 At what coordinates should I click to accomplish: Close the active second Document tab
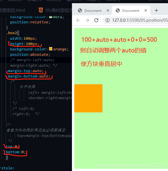point(146,10)
